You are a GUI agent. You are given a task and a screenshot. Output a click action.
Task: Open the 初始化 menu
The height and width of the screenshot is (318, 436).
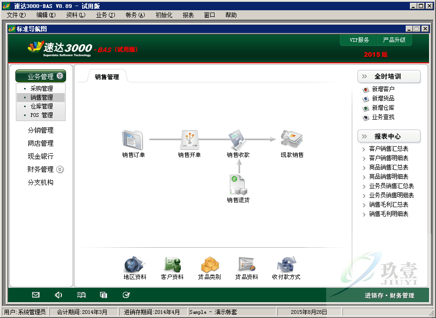point(164,15)
